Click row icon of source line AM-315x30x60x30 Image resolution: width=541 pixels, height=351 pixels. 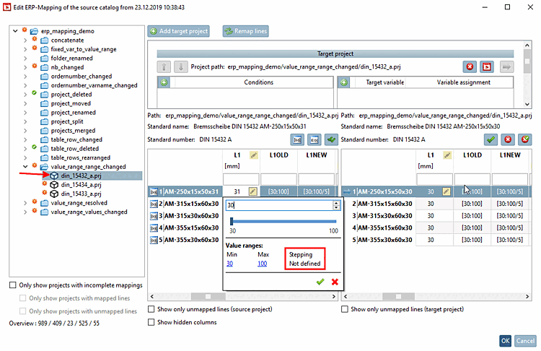[154, 216]
